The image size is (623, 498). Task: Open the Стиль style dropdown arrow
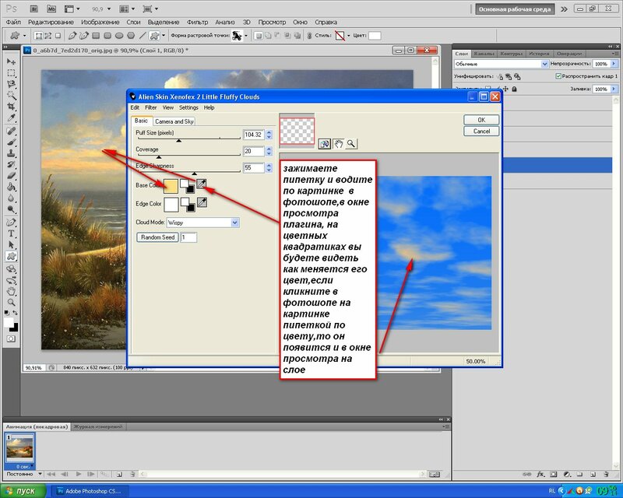click(x=349, y=36)
